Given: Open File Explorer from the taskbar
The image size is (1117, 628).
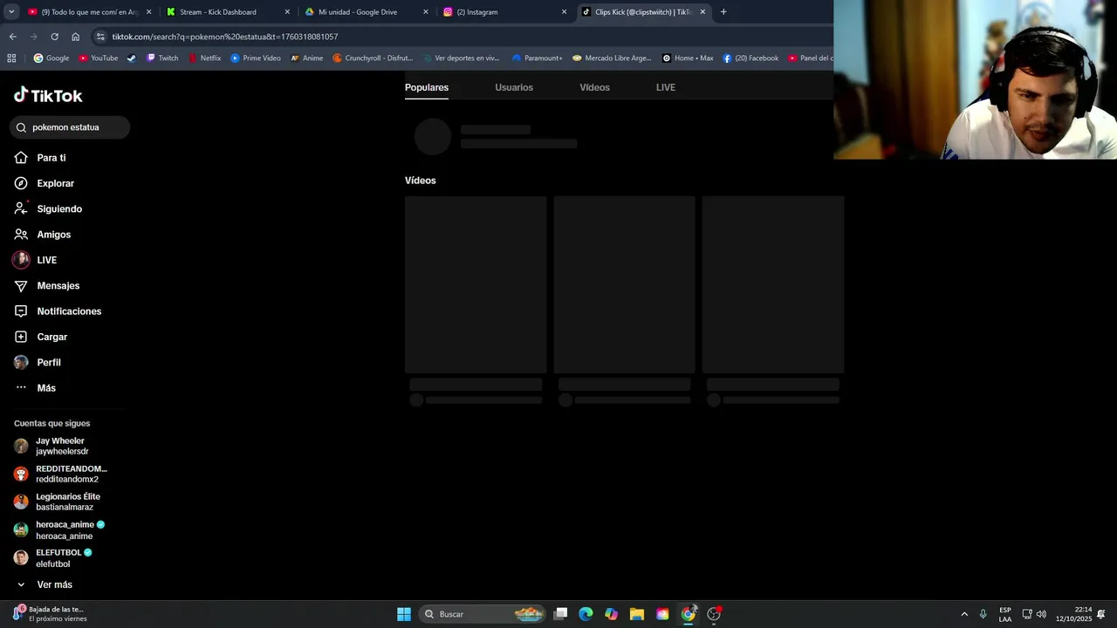Looking at the screenshot, I should point(637,614).
